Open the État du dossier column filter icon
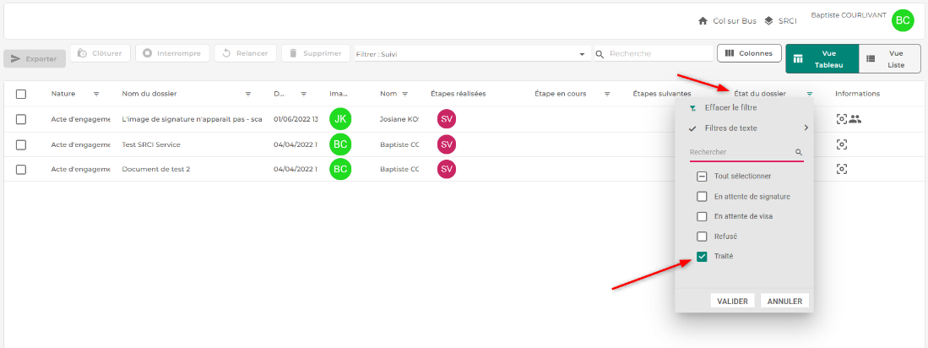Image resolution: width=928 pixels, height=348 pixels. [x=810, y=94]
